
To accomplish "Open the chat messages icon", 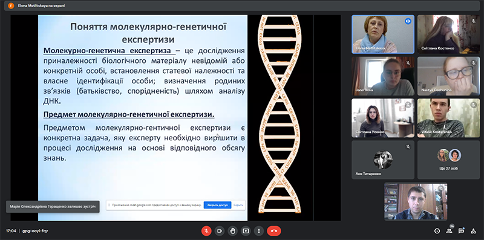I will point(461,231).
